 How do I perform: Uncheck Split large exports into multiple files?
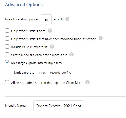pos(7,62)
